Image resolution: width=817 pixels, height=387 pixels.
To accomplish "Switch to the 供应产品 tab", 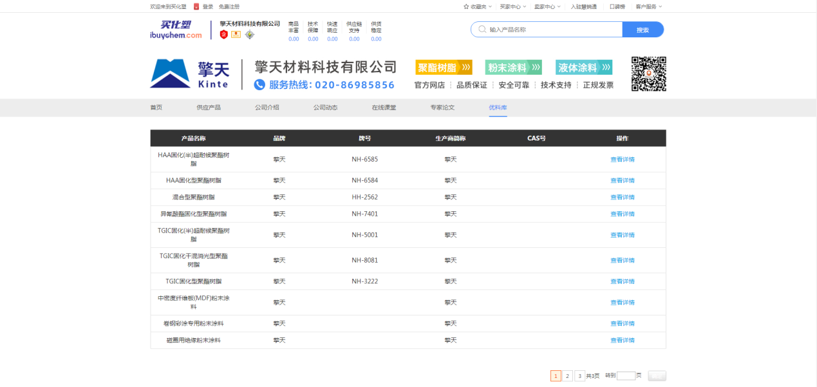I will pyautogui.click(x=209, y=108).
